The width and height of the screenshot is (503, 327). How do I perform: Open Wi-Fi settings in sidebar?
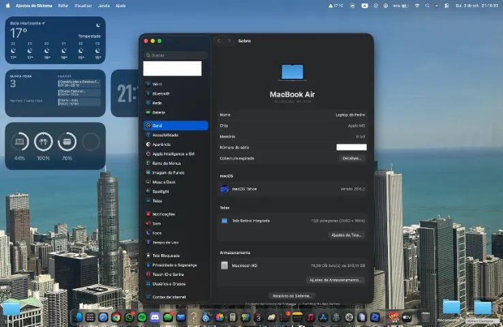tap(175, 84)
